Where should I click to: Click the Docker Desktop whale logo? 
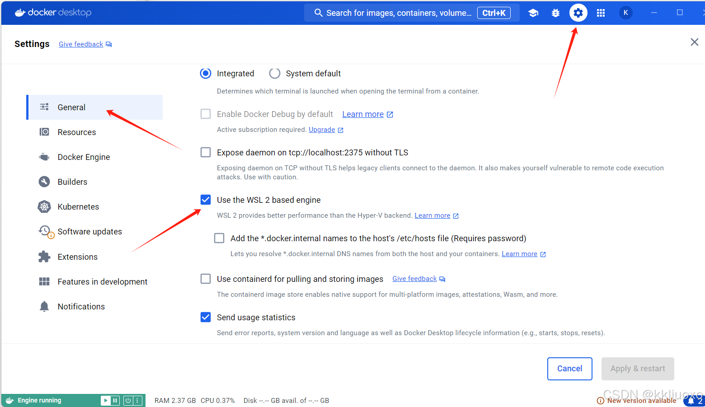(20, 13)
